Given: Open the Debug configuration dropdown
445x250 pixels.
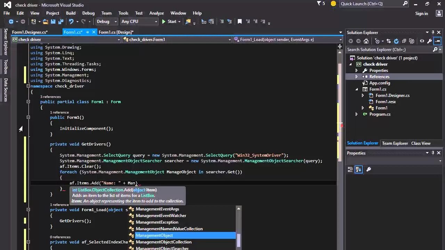Looking at the screenshot, I should click(x=107, y=22).
